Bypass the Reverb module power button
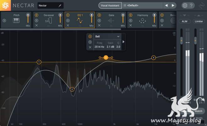The width and height of the screenshot is (207, 126). click(x=162, y=15)
